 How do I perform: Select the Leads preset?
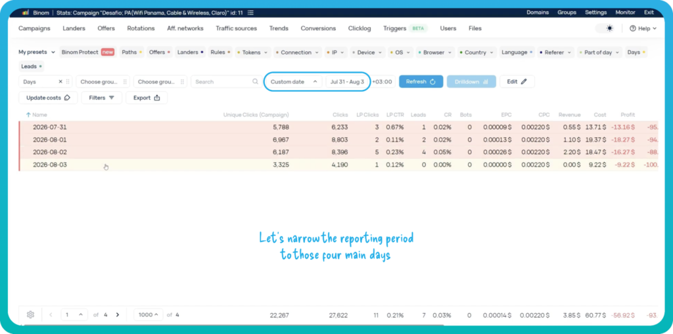click(32, 66)
